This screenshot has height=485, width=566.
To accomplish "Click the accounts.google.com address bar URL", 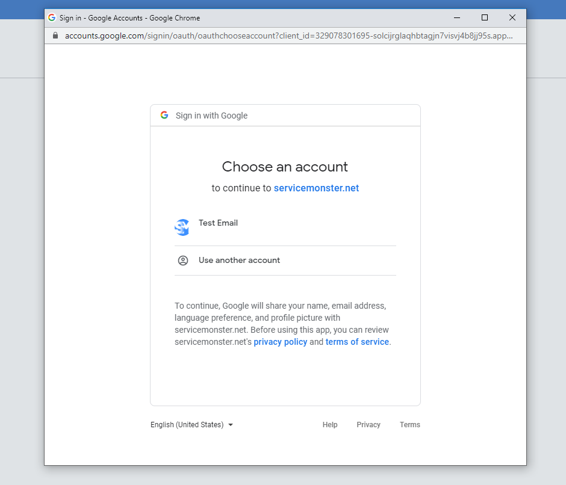I will 289,36.
